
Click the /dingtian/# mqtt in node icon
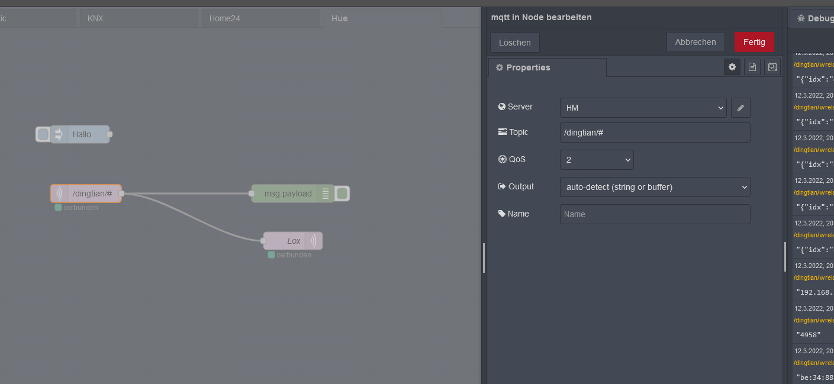coord(59,193)
